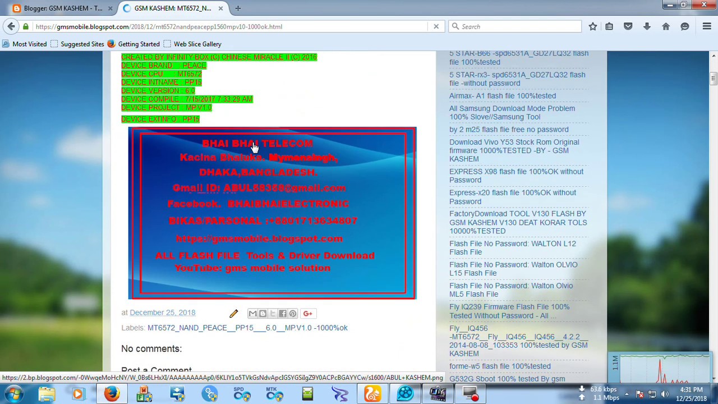Click the volume icon in system tray
The height and width of the screenshot is (404, 718).
coord(665,394)
